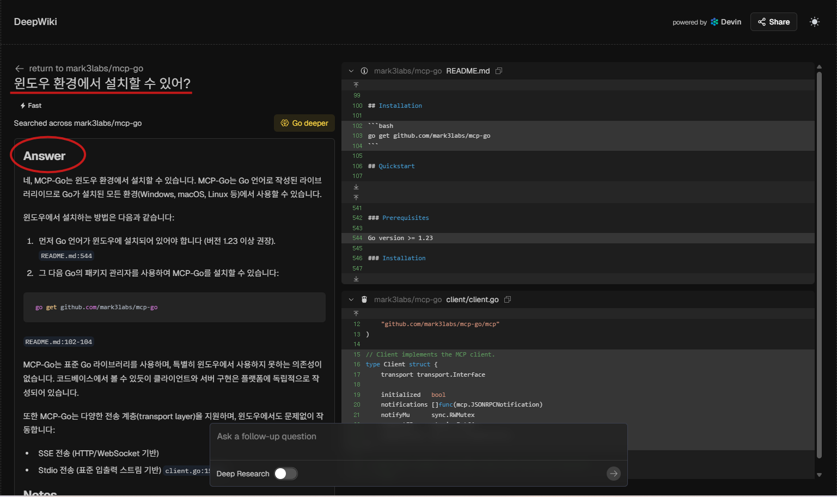
Task: Click the Devin logo icon in header
Action: pos(714,22)
